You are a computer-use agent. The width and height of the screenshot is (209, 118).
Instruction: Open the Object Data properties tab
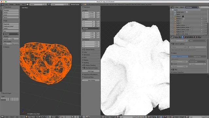coord(191,37)
